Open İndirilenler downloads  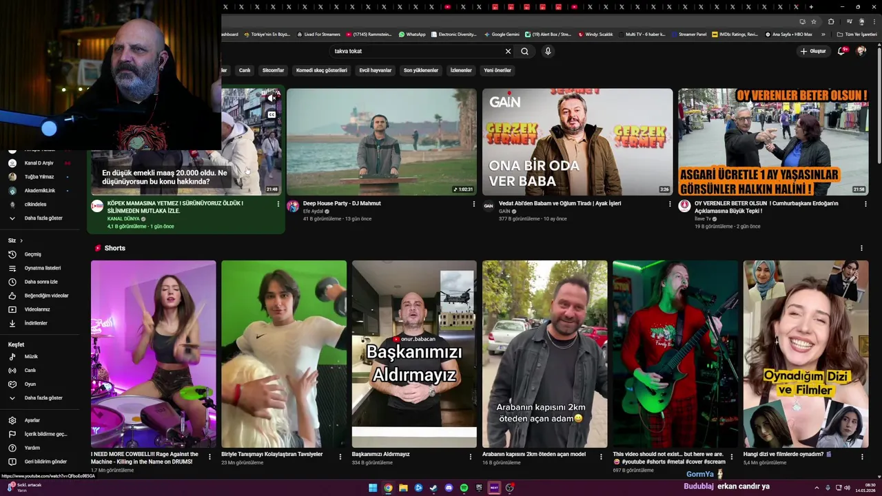click(x=40, y=323)
